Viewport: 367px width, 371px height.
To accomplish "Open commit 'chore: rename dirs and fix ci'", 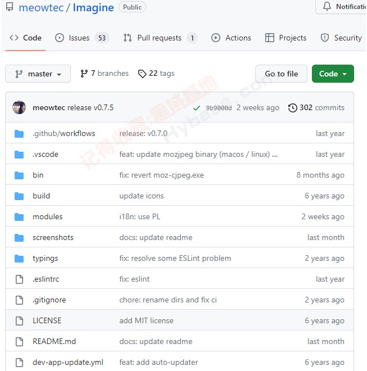I will pyautogui.click(x=168, y=300).
